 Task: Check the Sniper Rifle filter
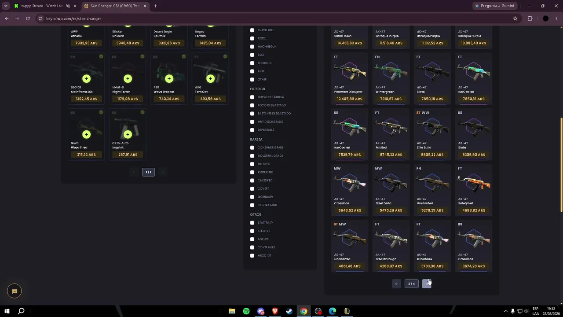pyautogui.click(x=252, y=30)
